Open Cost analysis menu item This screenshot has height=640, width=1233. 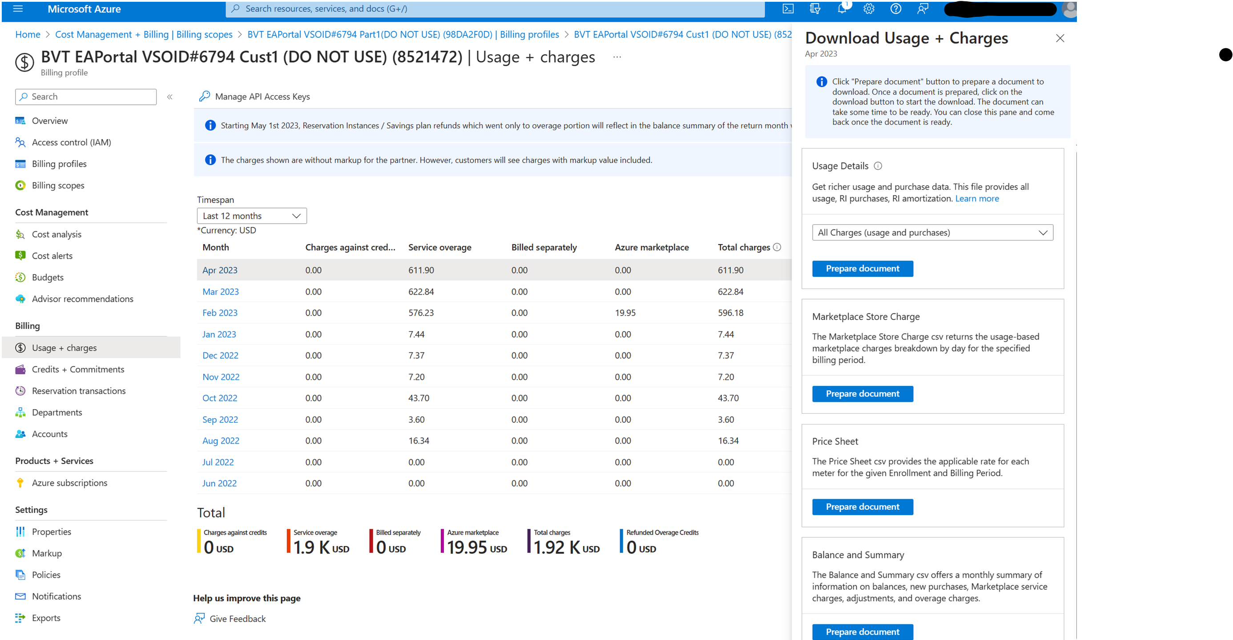(x=56, y=234)
